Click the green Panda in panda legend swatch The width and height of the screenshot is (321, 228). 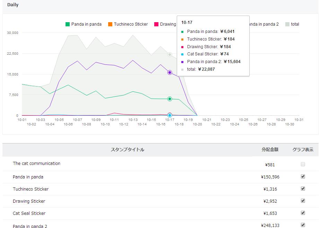click(68, 24)
